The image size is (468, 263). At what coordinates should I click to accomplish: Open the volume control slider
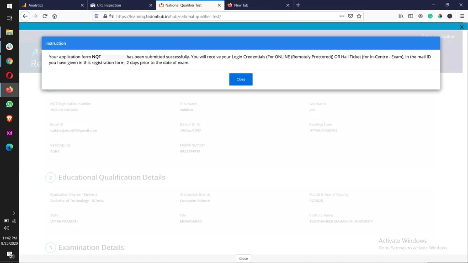(x=6, y=228)
